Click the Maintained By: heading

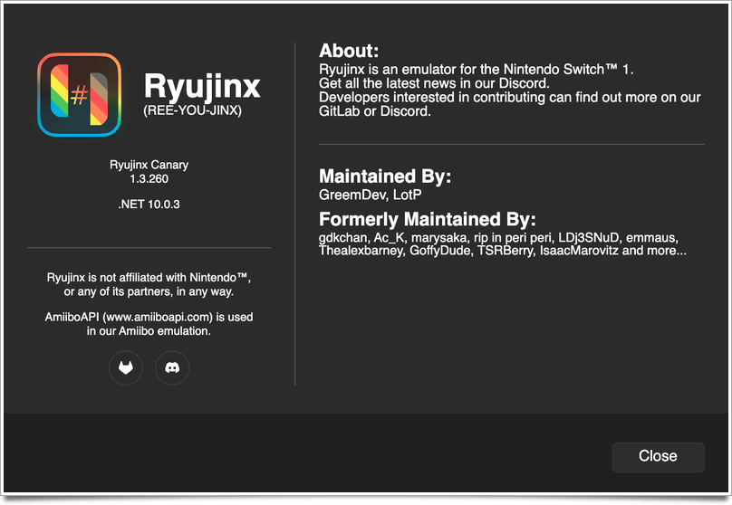[385, 176]
